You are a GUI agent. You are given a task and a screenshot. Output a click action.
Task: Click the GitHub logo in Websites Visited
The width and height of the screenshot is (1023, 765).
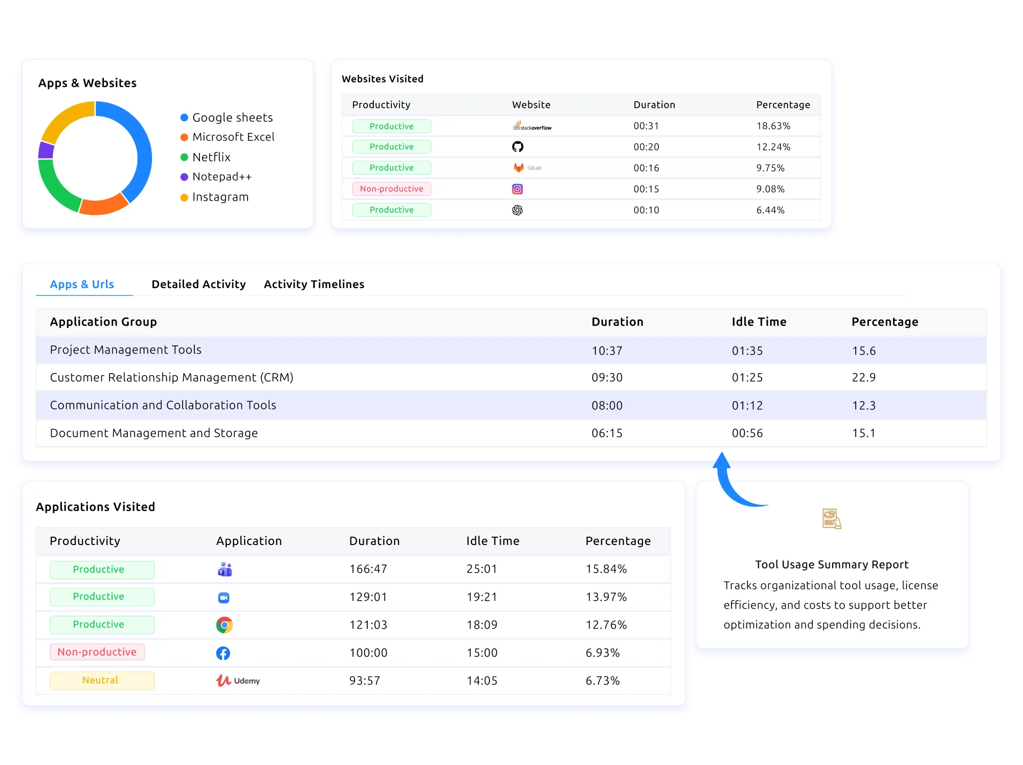[518, 147]
